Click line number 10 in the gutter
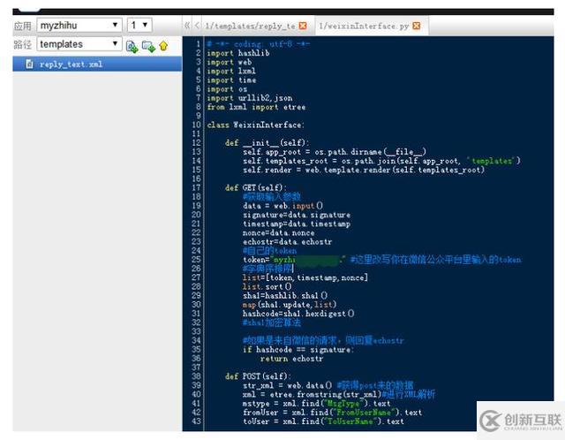Screen dimensions: 565x440 point(196,125)
